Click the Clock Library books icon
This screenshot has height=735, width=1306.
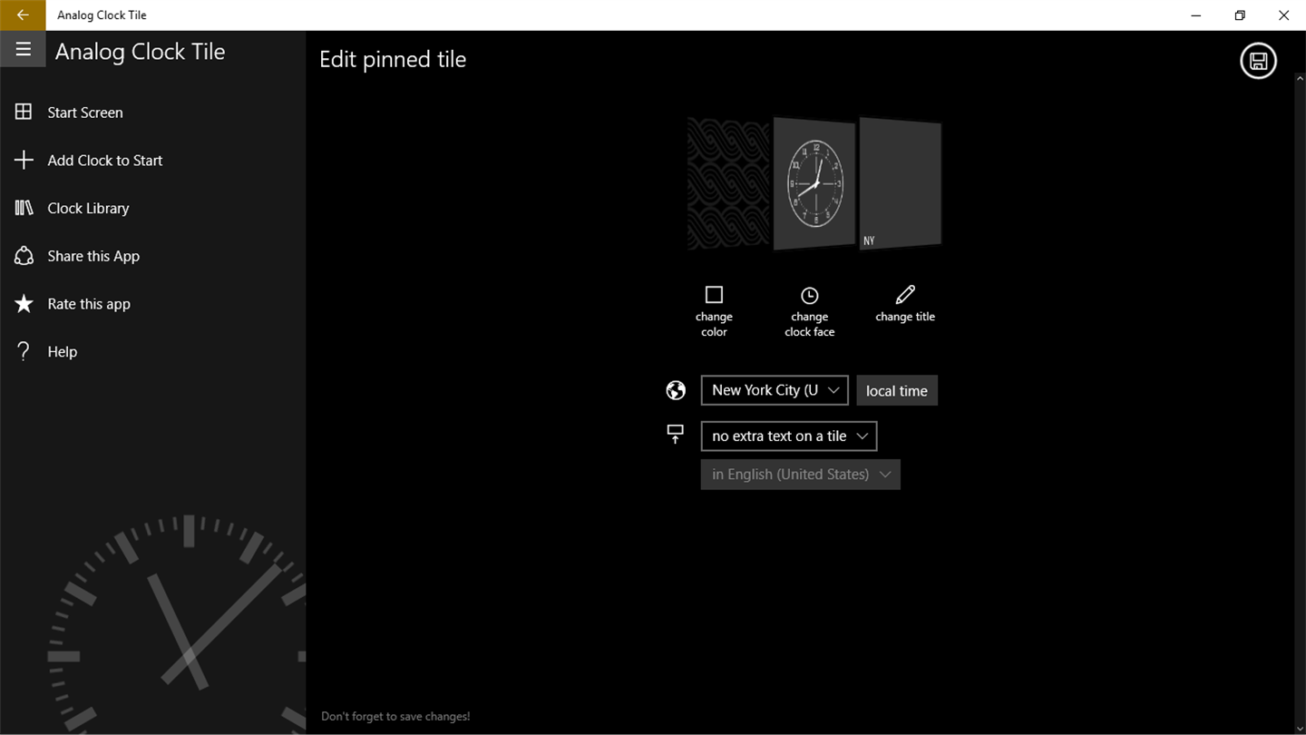point(24,208)
